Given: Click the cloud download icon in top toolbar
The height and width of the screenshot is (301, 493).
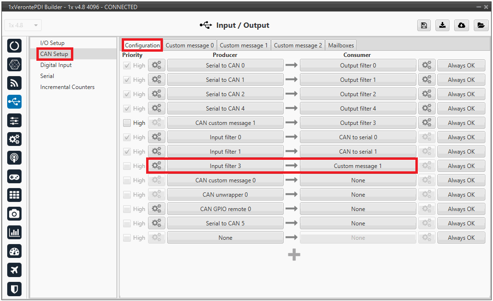Looking at the screenshot, I should (461, 26).
